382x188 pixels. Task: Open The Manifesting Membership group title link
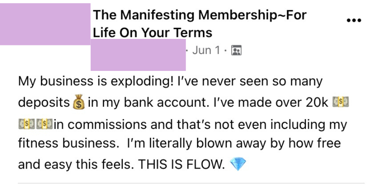(199, 15)
